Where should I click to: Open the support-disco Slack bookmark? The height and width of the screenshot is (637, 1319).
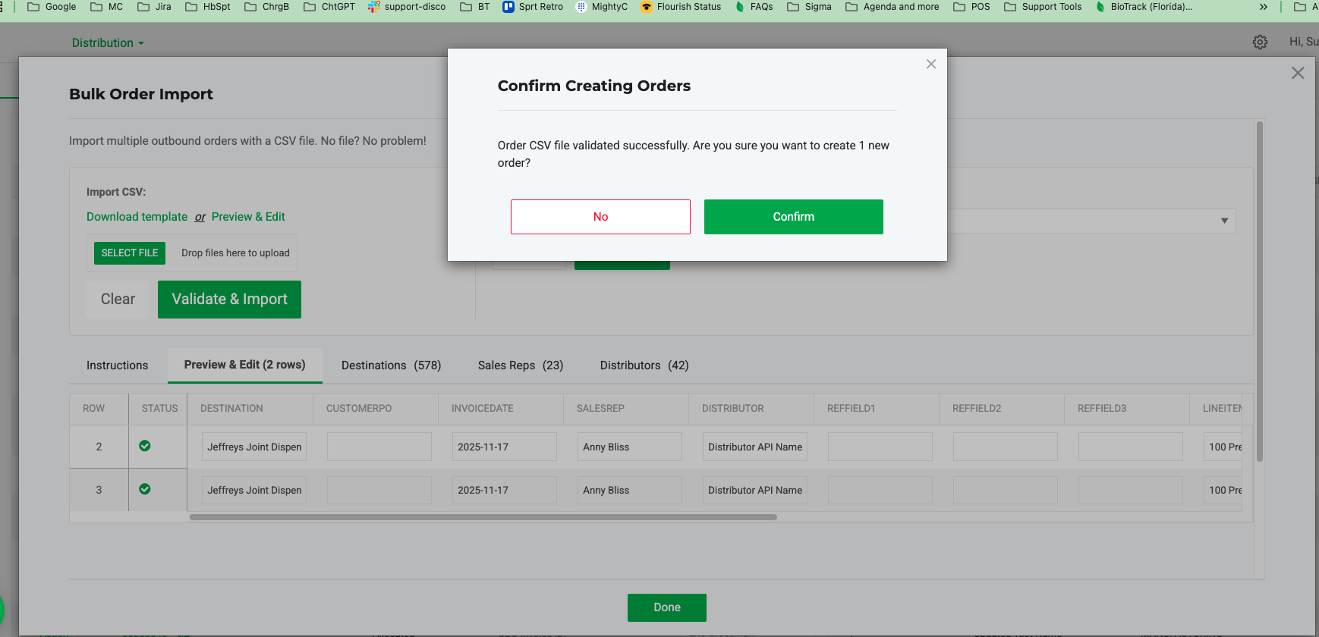point(407,7)
